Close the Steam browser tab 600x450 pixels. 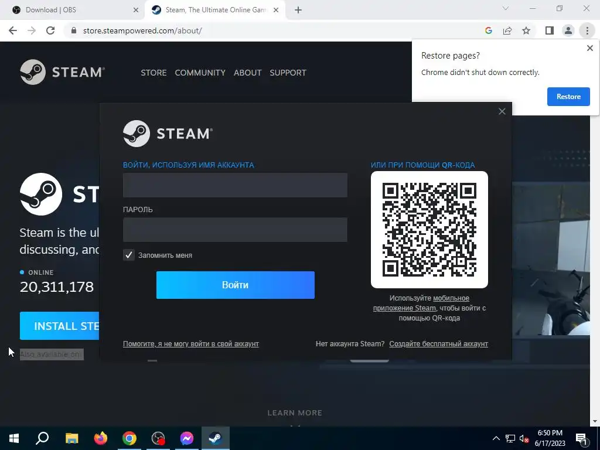click(276, 10)
